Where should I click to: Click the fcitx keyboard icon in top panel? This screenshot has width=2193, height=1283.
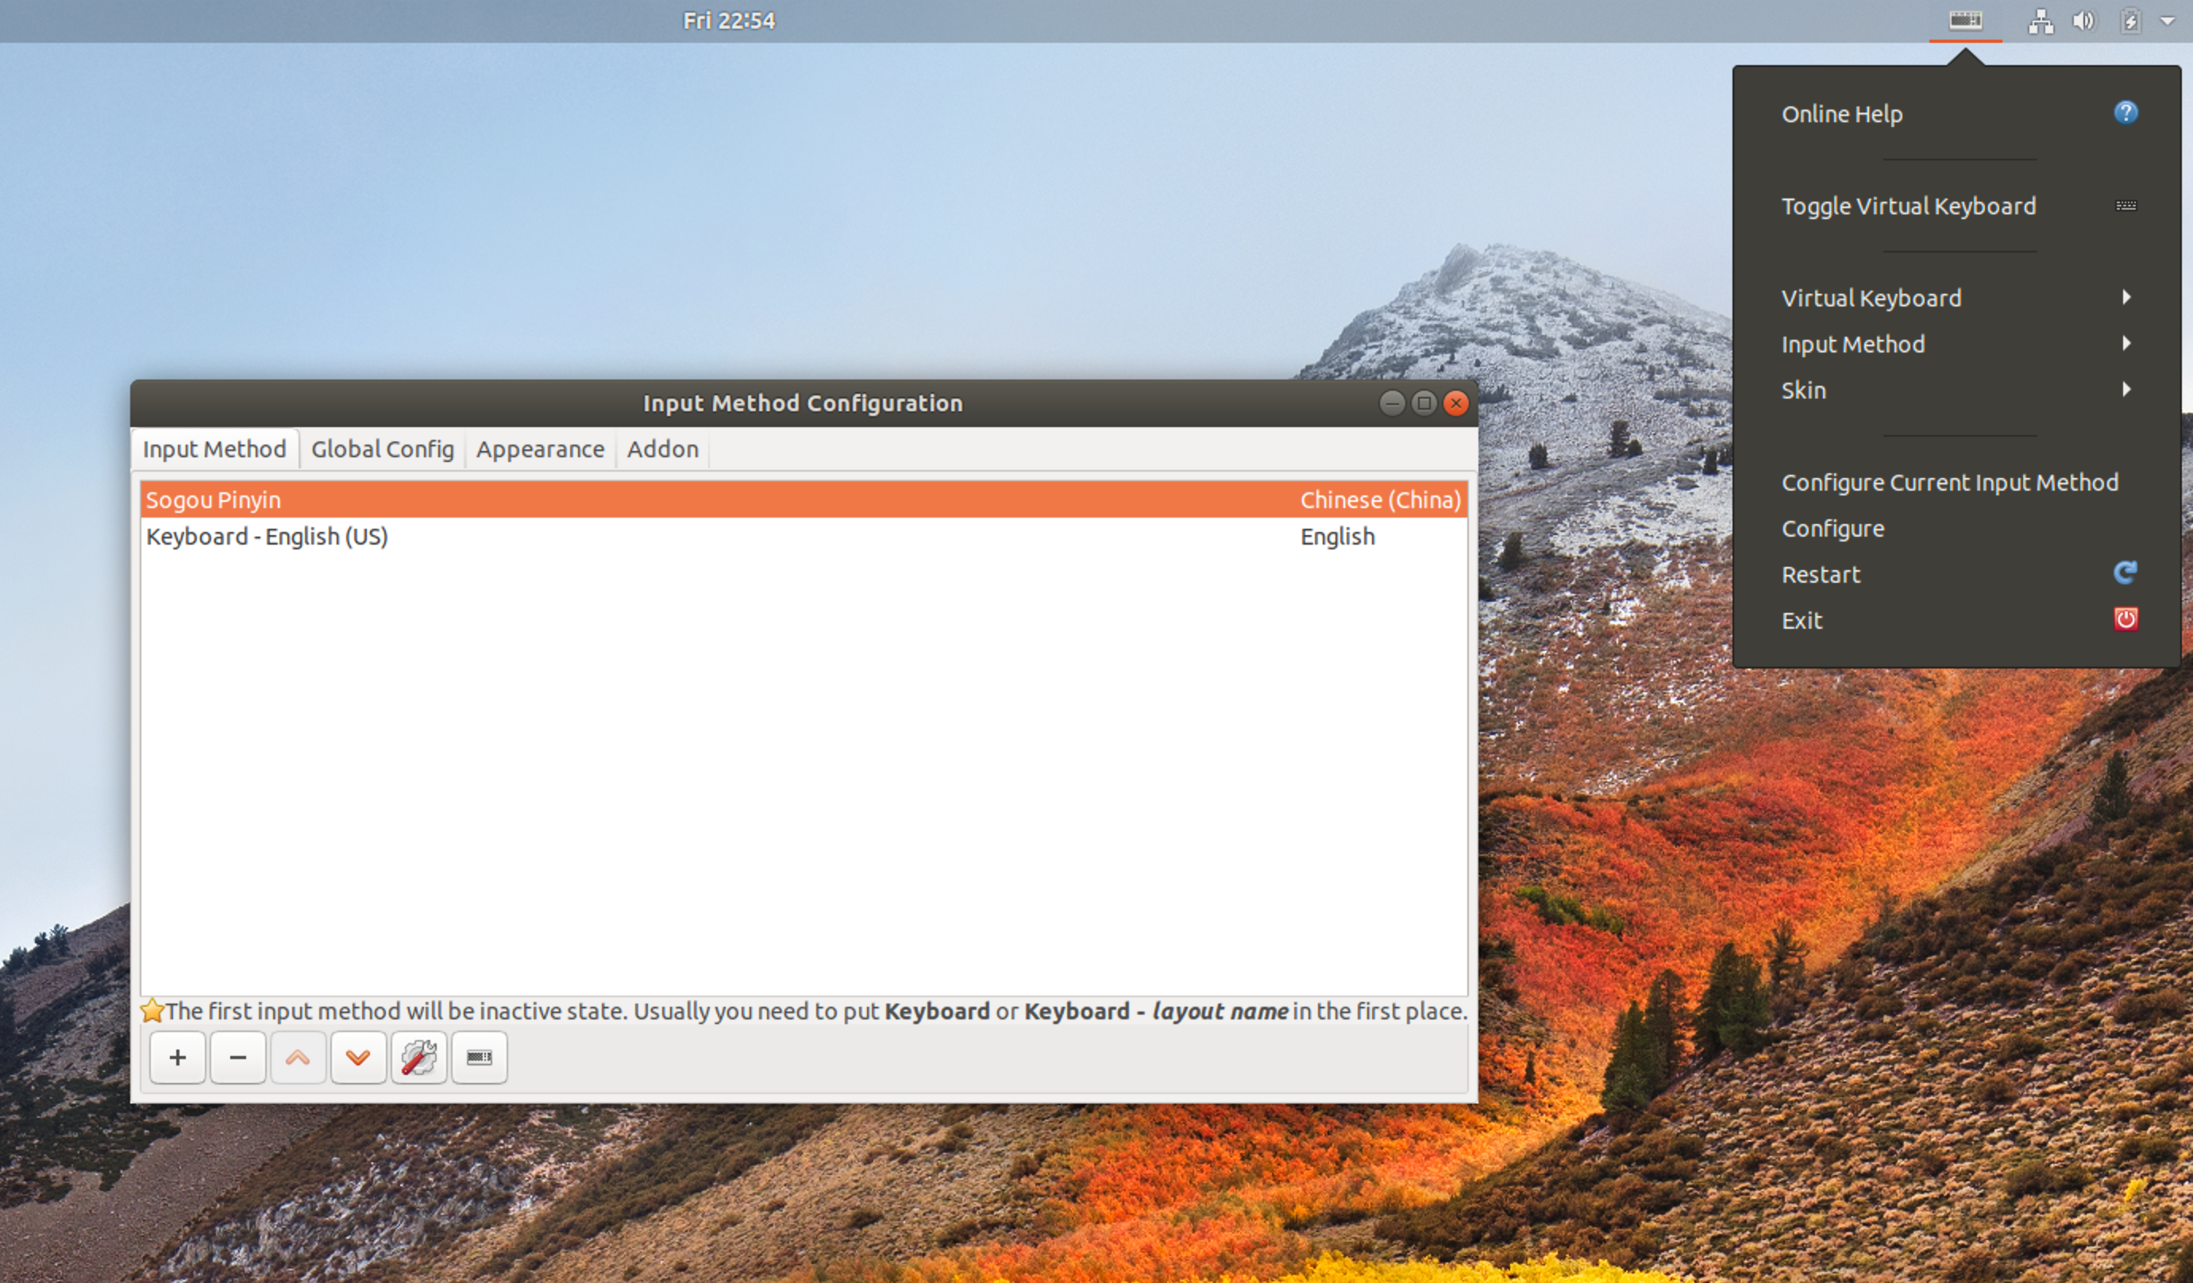tap(1964, 20)
